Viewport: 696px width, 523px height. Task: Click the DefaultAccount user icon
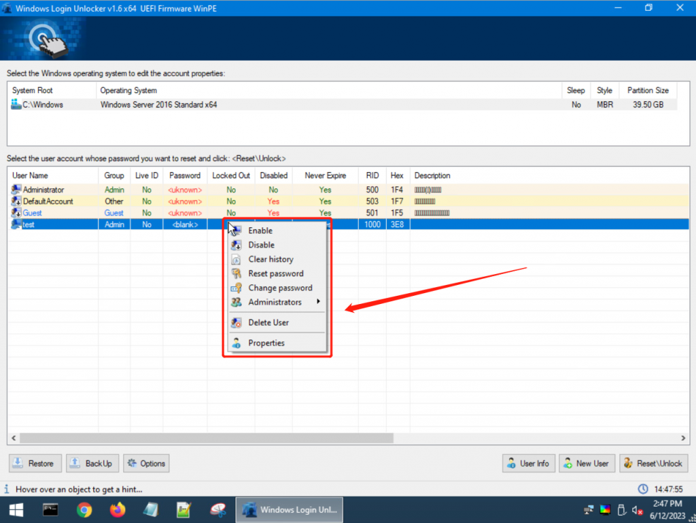pos(16,201)
